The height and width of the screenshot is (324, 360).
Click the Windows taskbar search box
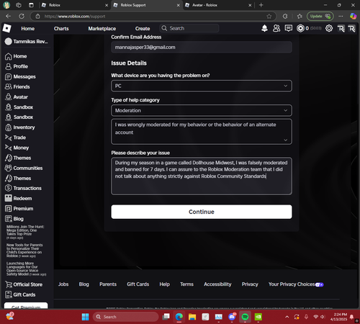pyautogui.click(x=125, y=317)
